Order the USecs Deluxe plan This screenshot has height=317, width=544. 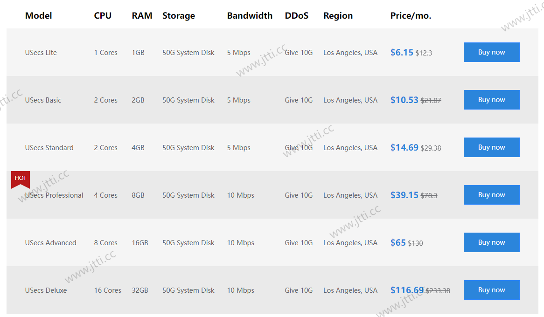pyautogui.click(x=491, y=290)
